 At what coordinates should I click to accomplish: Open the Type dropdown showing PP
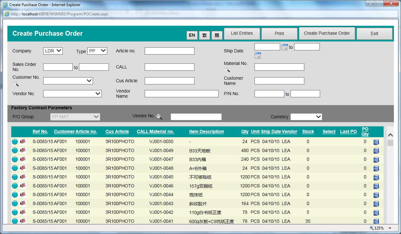point(97,51)
